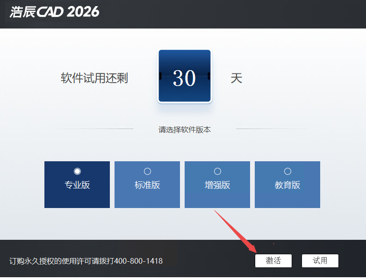
Task: Select the 标准版 radio circle
Action: tap(147, 172)
